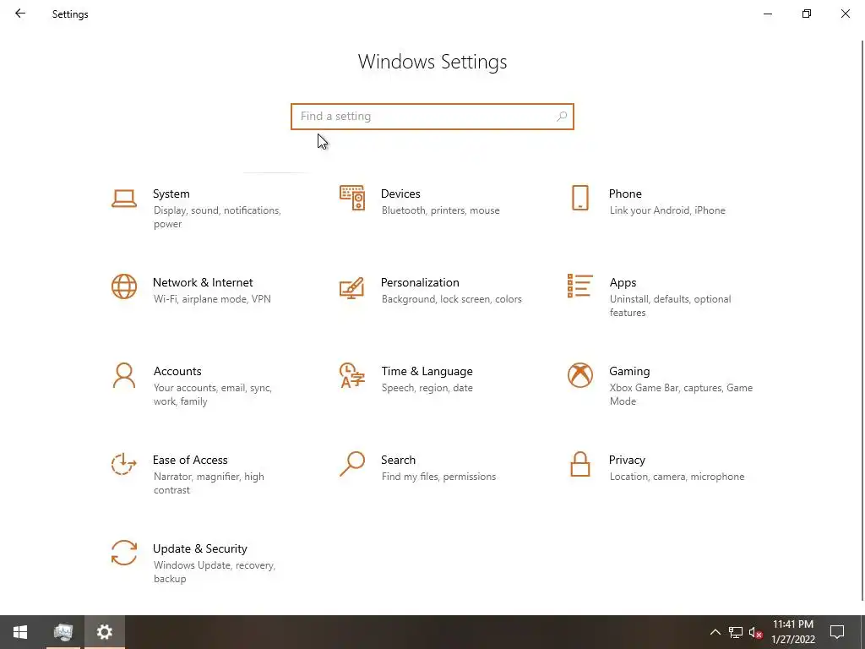Click 'Windows Update, recovery, backup' description
Image resolution: width=865 pixels, height=649 pixels.
(214, 572)
